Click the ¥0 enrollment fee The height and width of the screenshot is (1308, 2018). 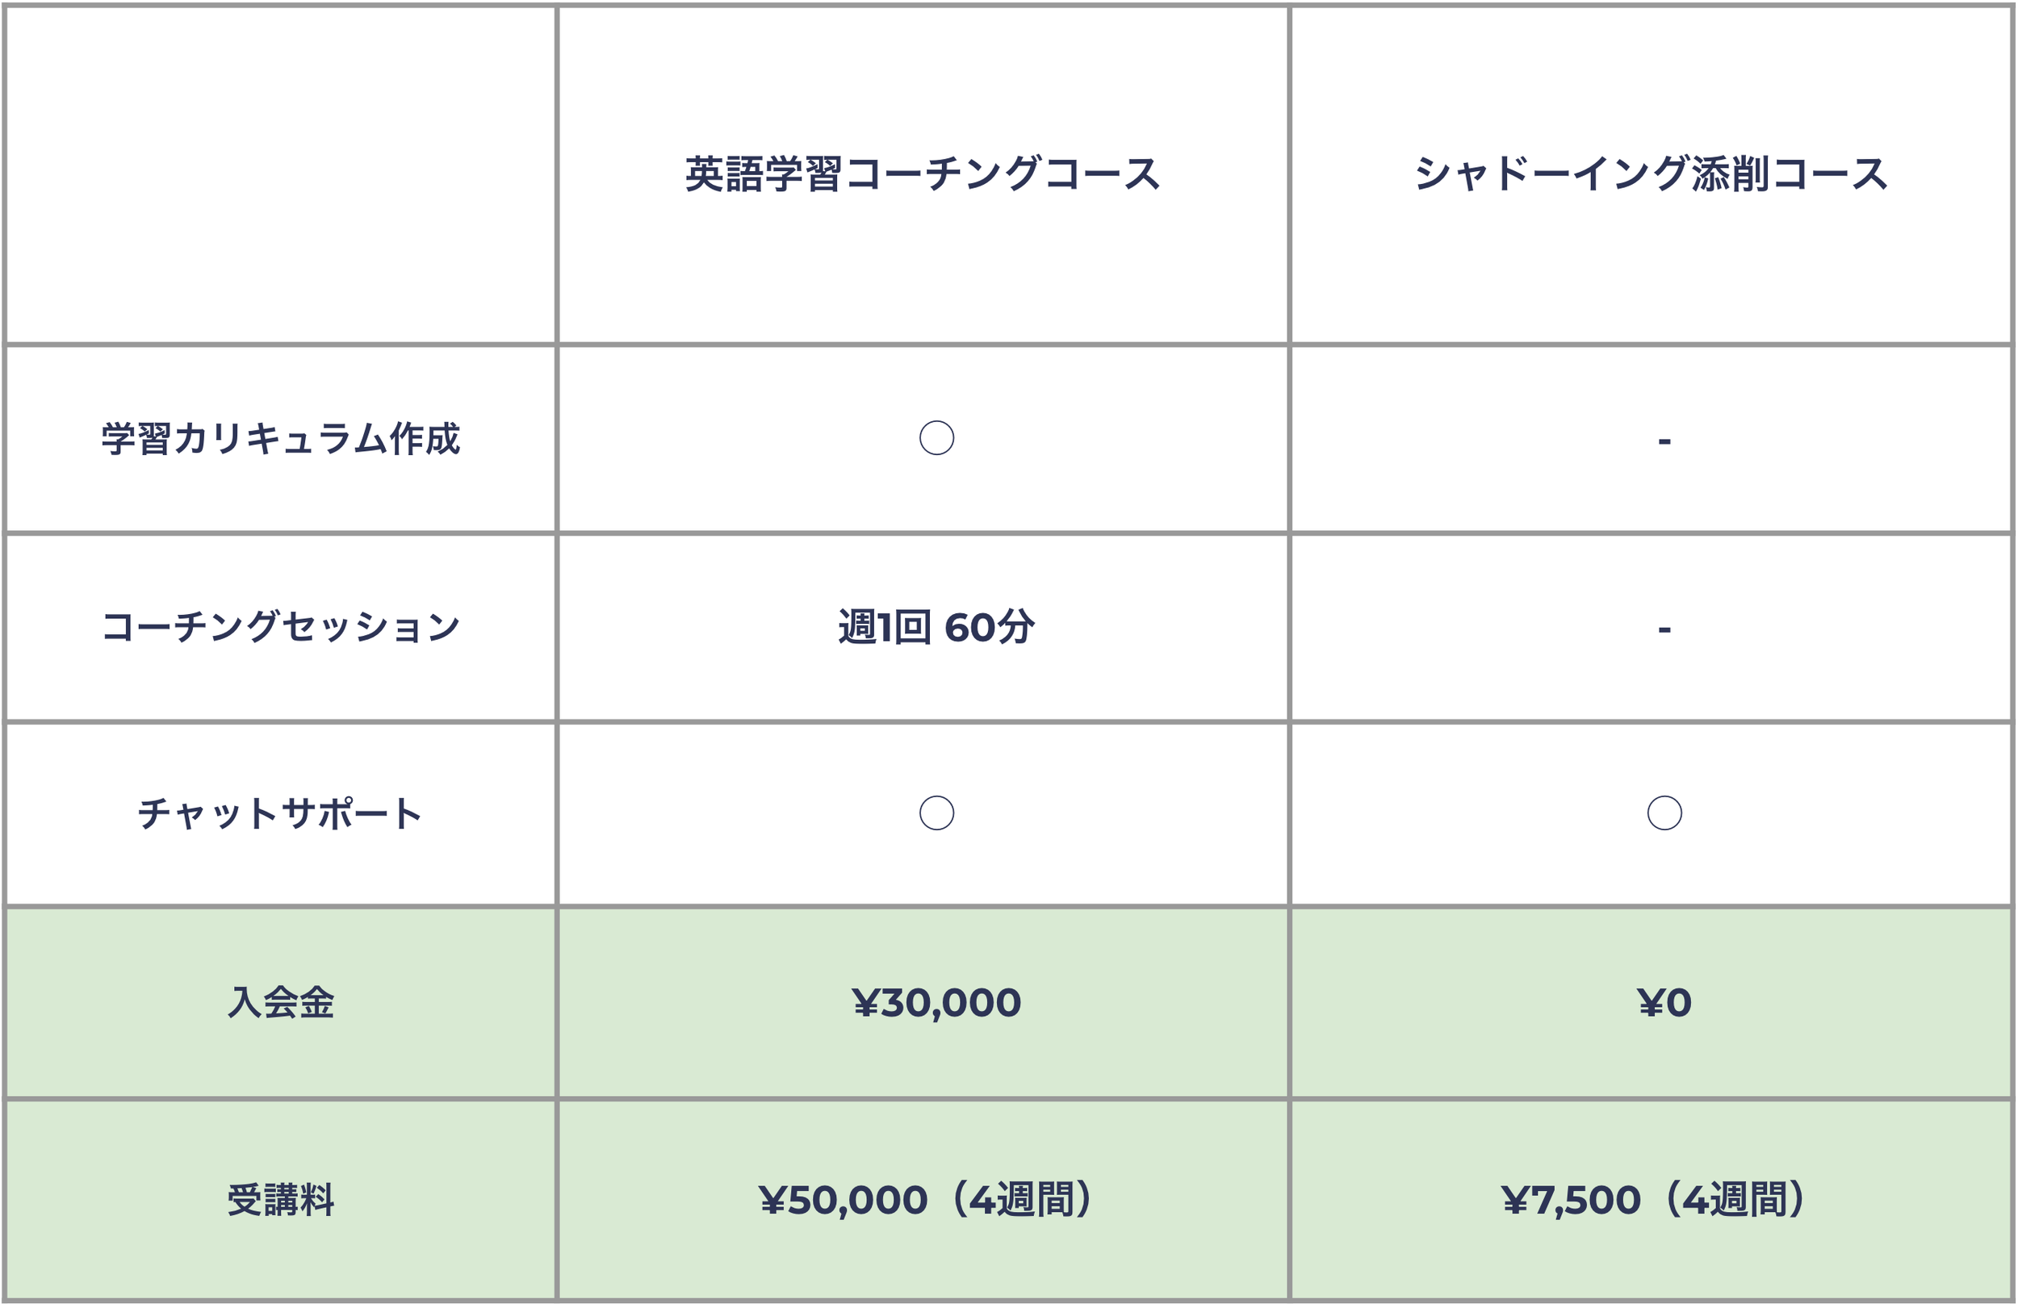(x=1664, y=1003)
